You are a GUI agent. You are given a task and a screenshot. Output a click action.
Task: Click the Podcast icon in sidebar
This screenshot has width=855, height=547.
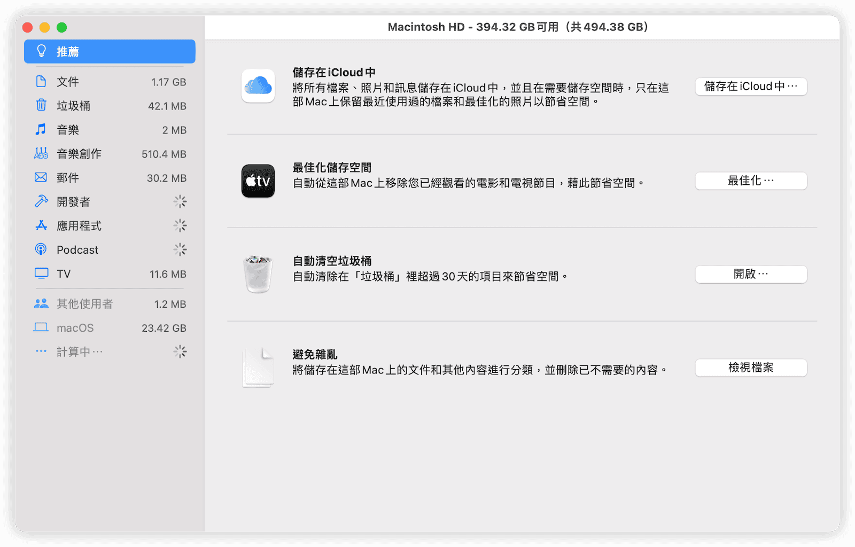[x=41, y=249]
